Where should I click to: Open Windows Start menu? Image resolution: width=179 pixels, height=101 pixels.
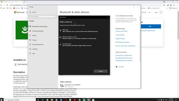pos(1,100)
